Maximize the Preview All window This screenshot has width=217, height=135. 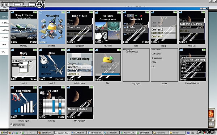click(204, 9)
